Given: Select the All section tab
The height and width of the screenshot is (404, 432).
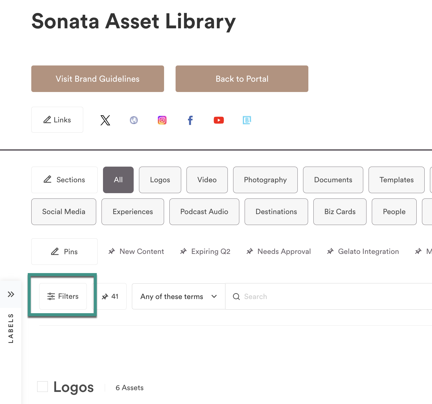Looking at the screenshot, I should tap(118, 180).
